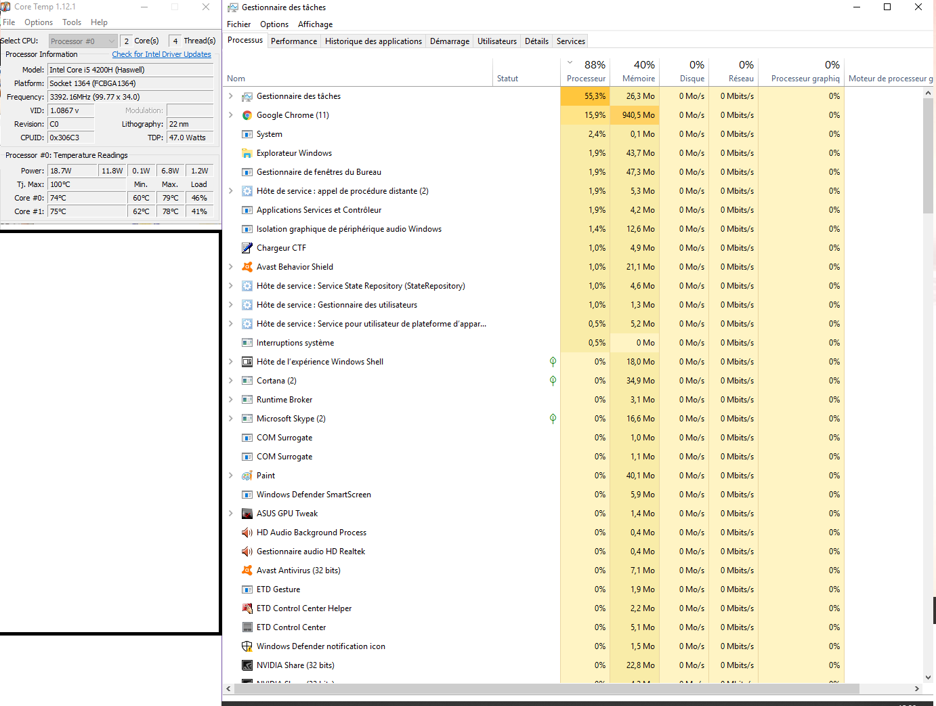Click the Paint process icon
This screenshot has width=936, height=706.
point(247,476)
